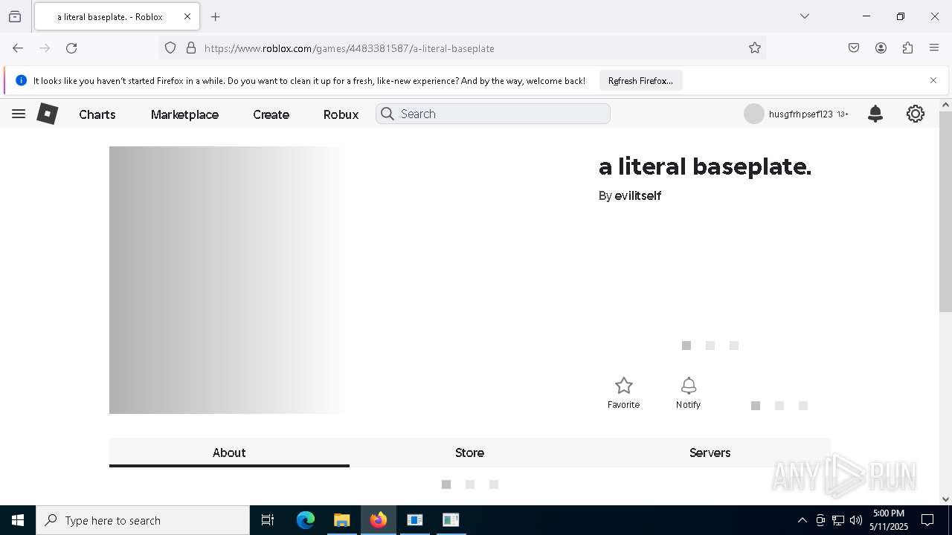Switch to the Store tab
952x535 pixels.
click(x=469, y=453)
